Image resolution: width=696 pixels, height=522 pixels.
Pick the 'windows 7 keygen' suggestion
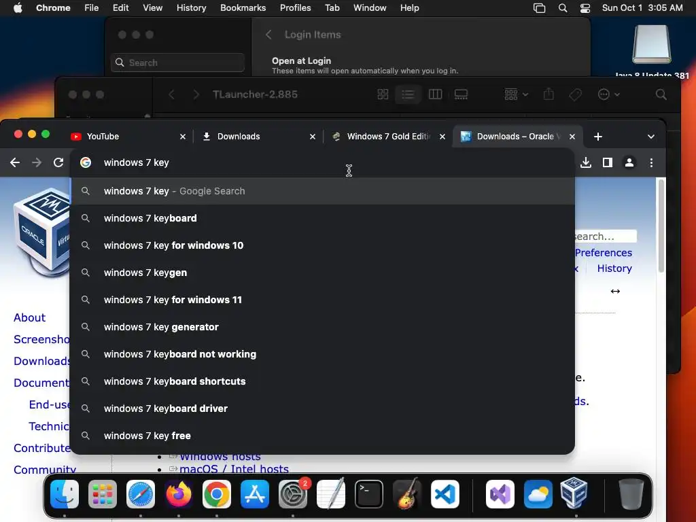[x=322, y=273]
